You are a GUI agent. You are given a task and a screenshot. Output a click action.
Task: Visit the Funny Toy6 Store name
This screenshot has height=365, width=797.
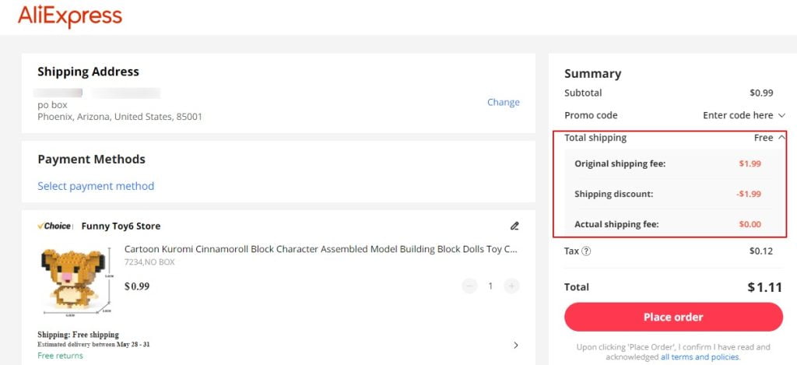tap(121, 226)
